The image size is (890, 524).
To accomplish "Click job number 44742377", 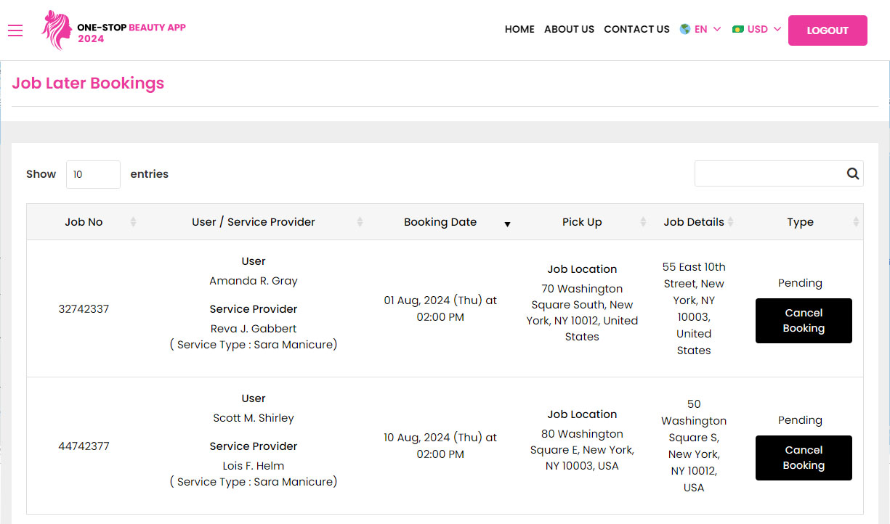I will pyautogui.click(x=84, y=446).
